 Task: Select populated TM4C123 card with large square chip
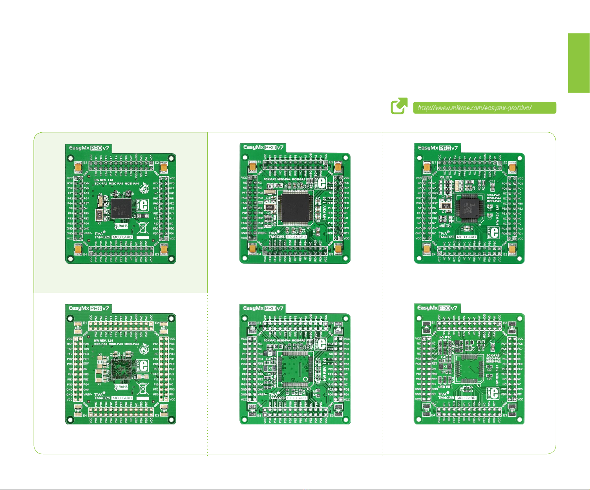(x=295, y=203)
